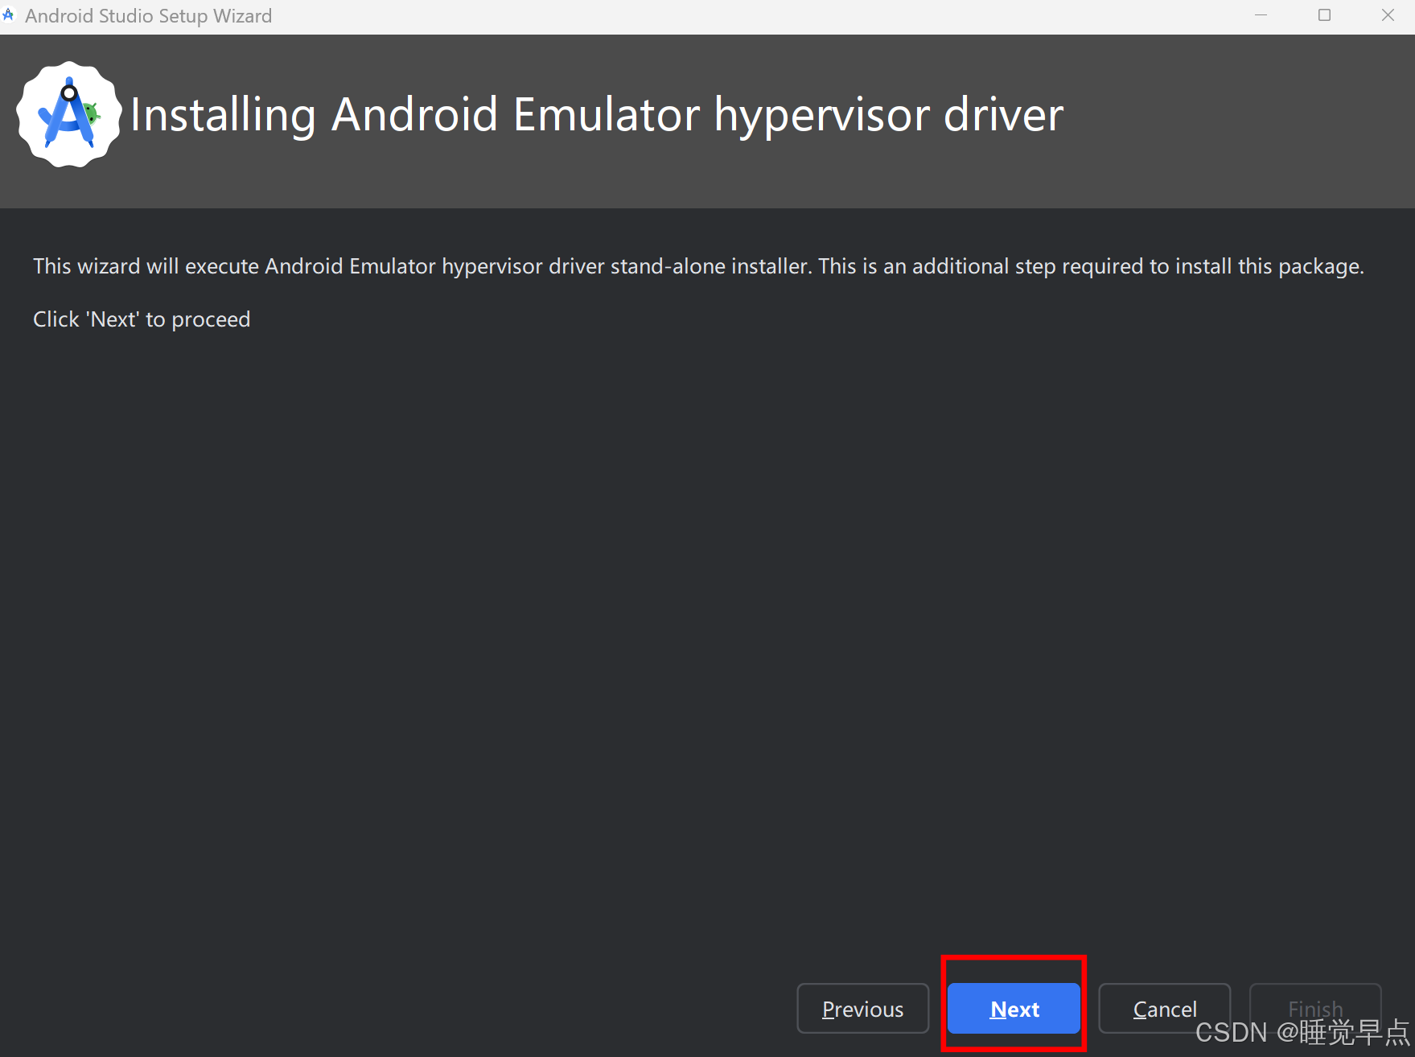1415x1057 pixels.
Task: Click the Android Studio icon in the title bar
Action: coord(9,14)
